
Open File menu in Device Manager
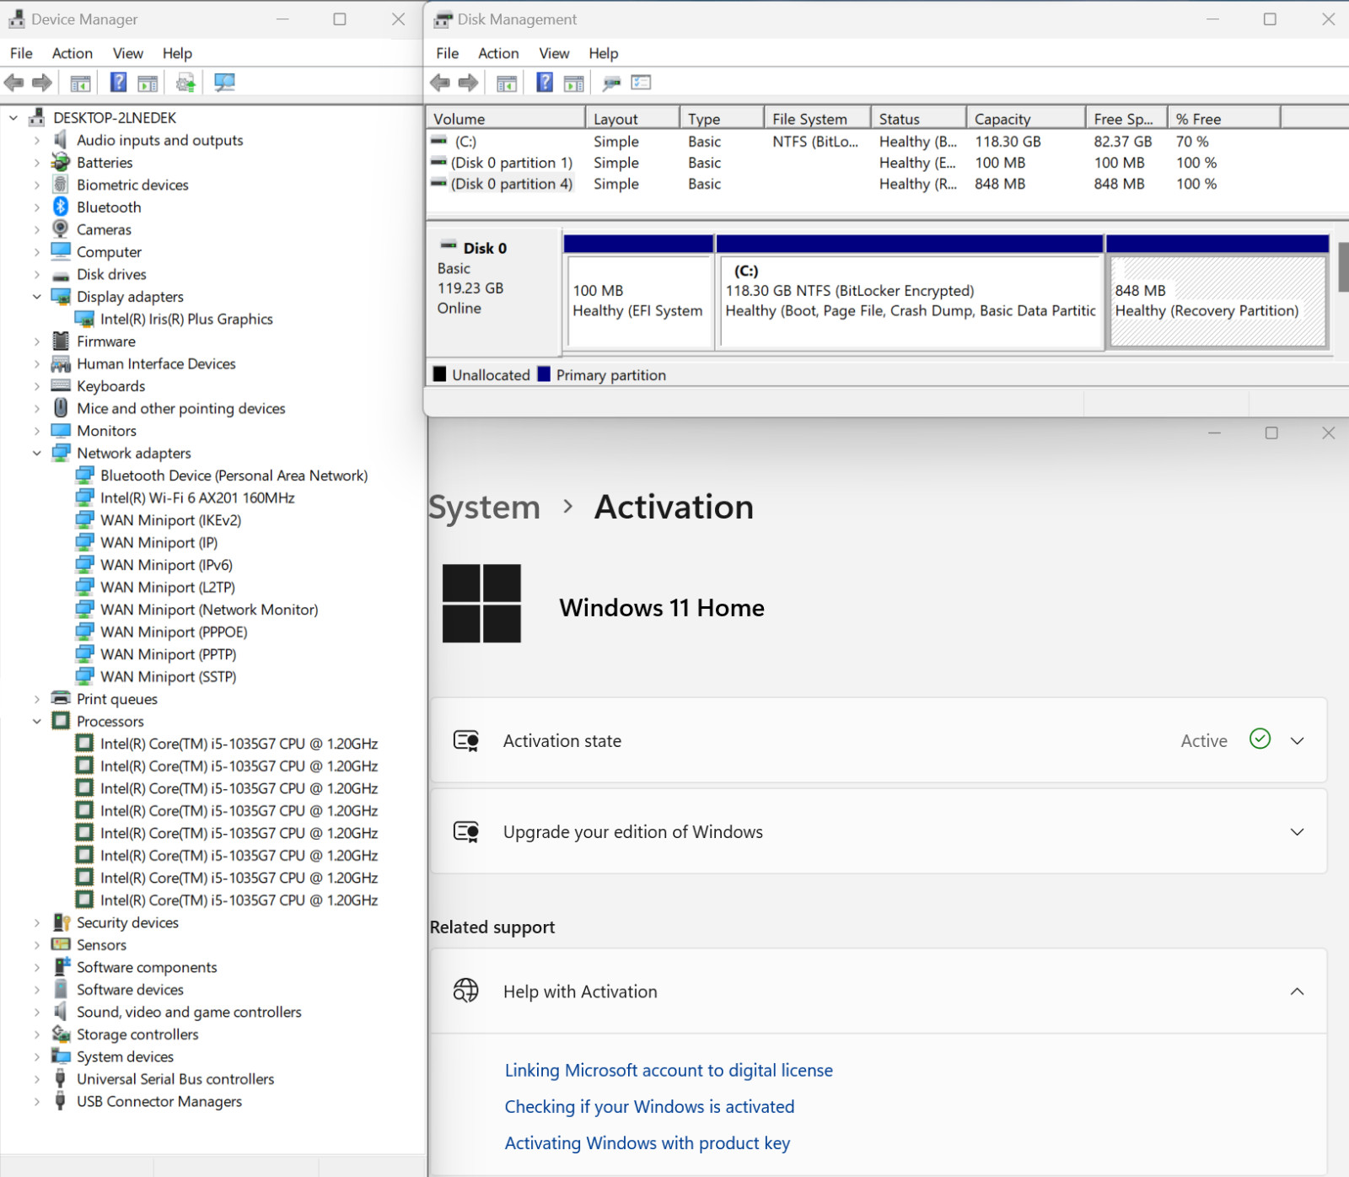(21, 53)
